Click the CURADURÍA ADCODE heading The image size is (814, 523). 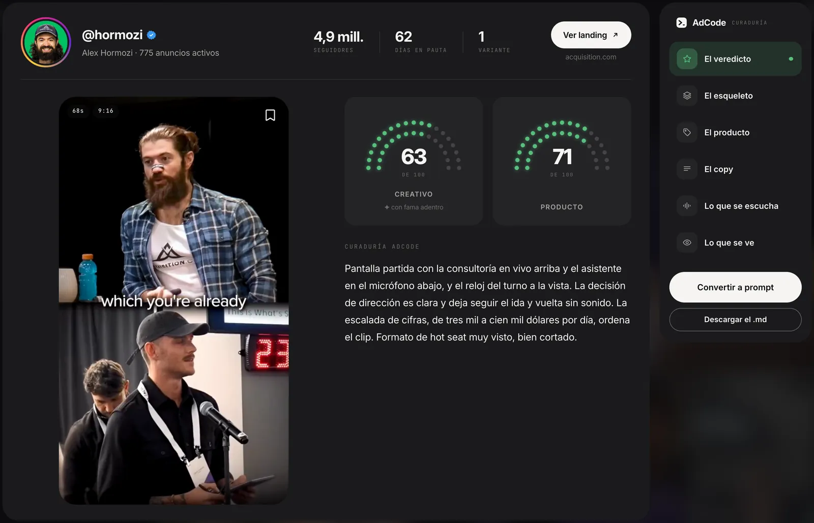[x=382, y=247]
